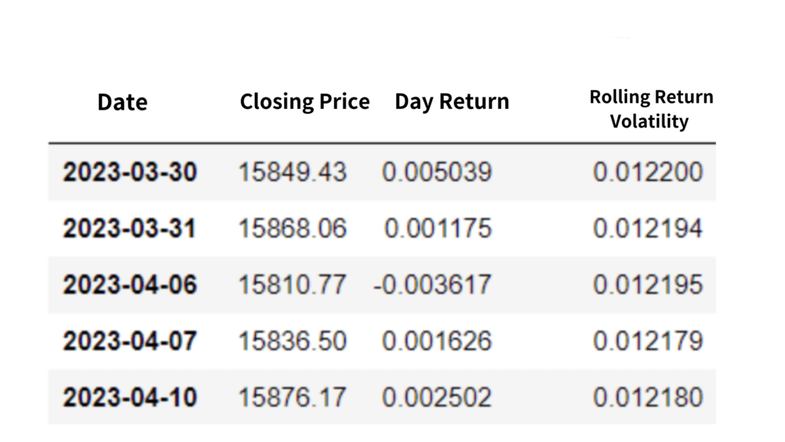Viewport: 785px width, 442px height.
Task: Click the Rolling Return Volatility header
Action: 650,109
